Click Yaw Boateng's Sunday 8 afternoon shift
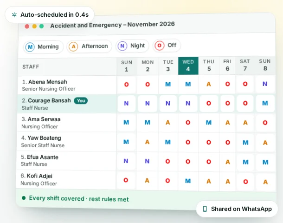The image size is (283, 223). (265, 143)
